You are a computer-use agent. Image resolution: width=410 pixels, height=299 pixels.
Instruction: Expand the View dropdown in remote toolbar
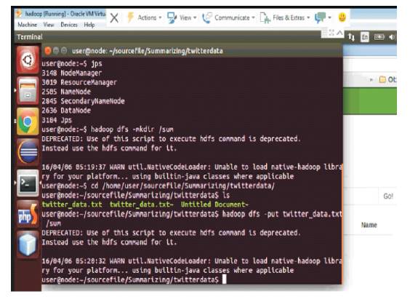point(182,17)
